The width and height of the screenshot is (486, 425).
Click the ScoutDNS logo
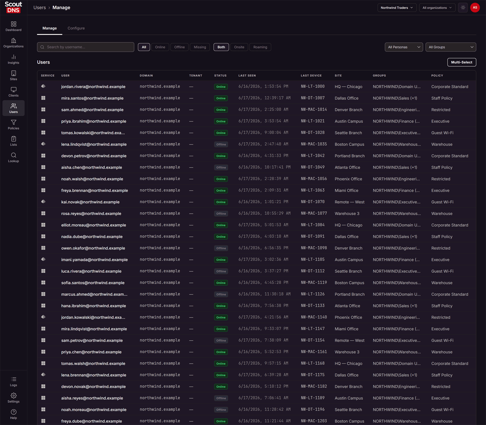pyautogui.click(x=13, y=8)
